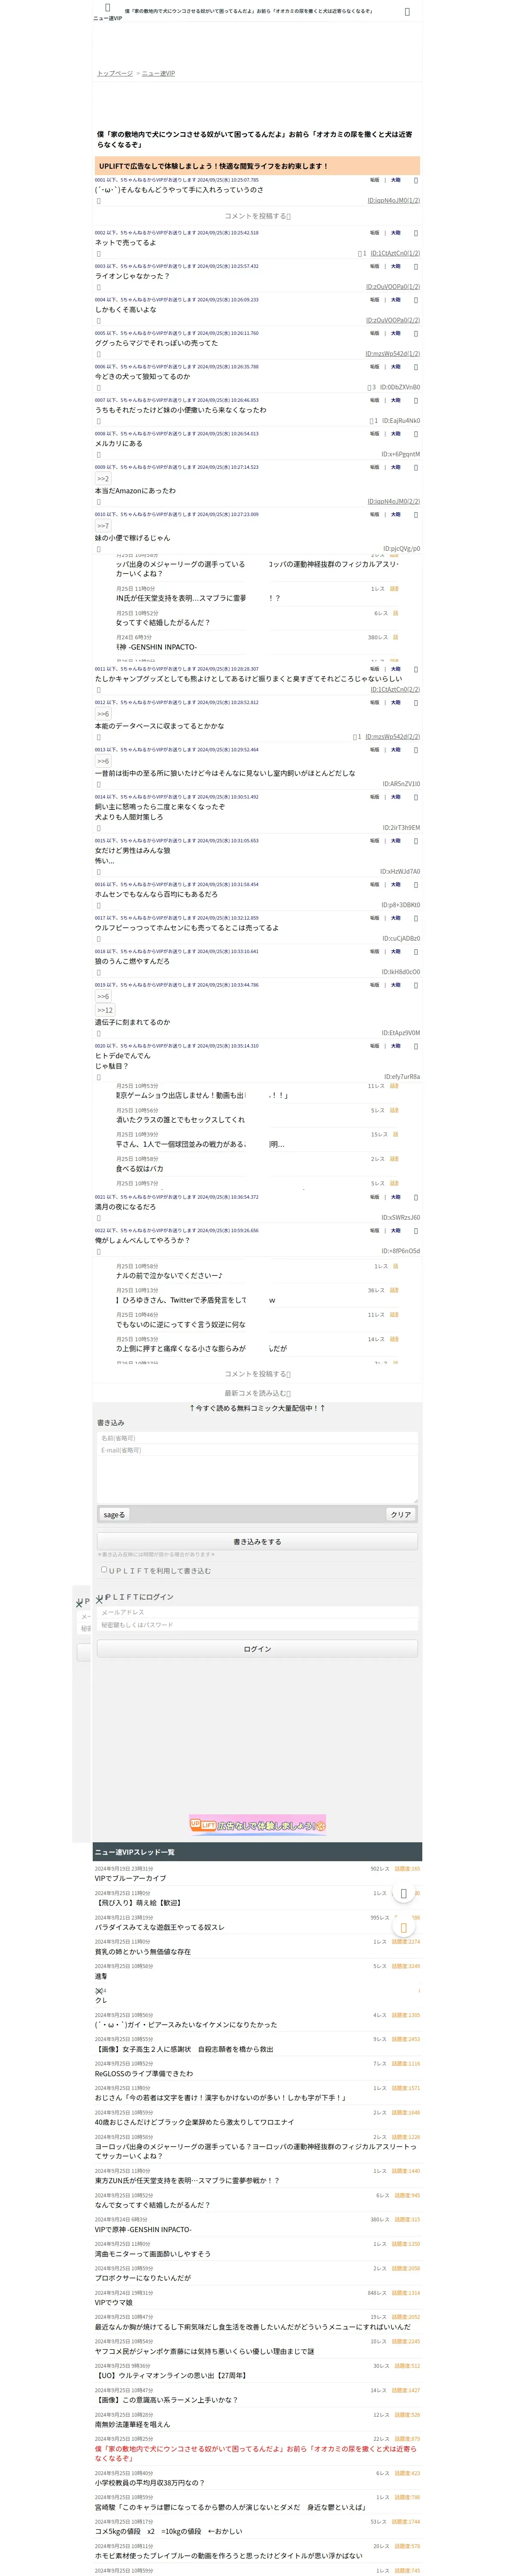Click inside the message body textarea
This screenshot has width=515, height=2576.
pyautogui.click(x=257, y=1479)
